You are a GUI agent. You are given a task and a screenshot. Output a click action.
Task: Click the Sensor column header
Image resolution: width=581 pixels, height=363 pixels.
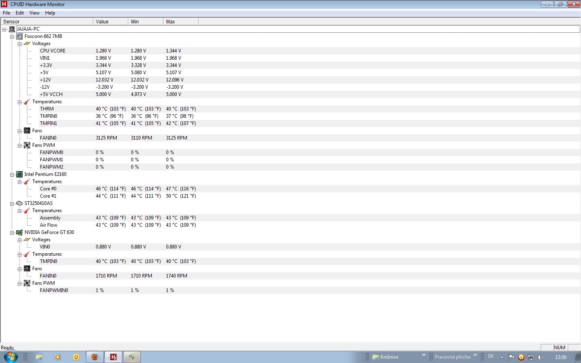pos(47,22)
